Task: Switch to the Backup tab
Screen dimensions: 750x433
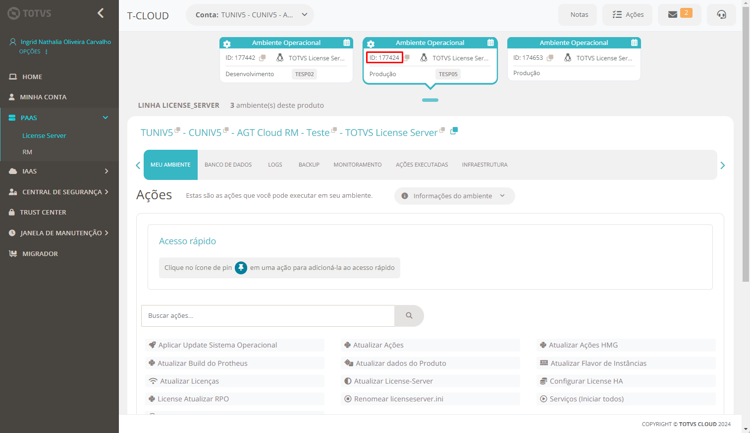Action: (309, 165)
